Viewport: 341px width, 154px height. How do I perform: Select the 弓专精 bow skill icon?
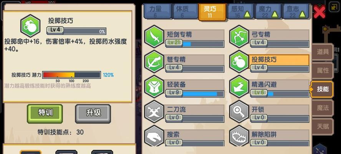click(239, 37)
